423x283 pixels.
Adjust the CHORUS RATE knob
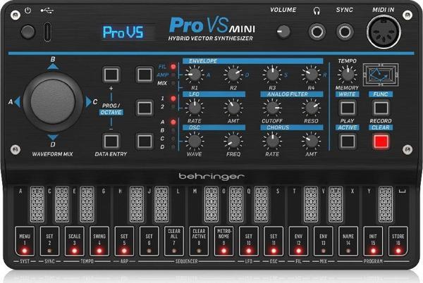click(x=272, y=141)
